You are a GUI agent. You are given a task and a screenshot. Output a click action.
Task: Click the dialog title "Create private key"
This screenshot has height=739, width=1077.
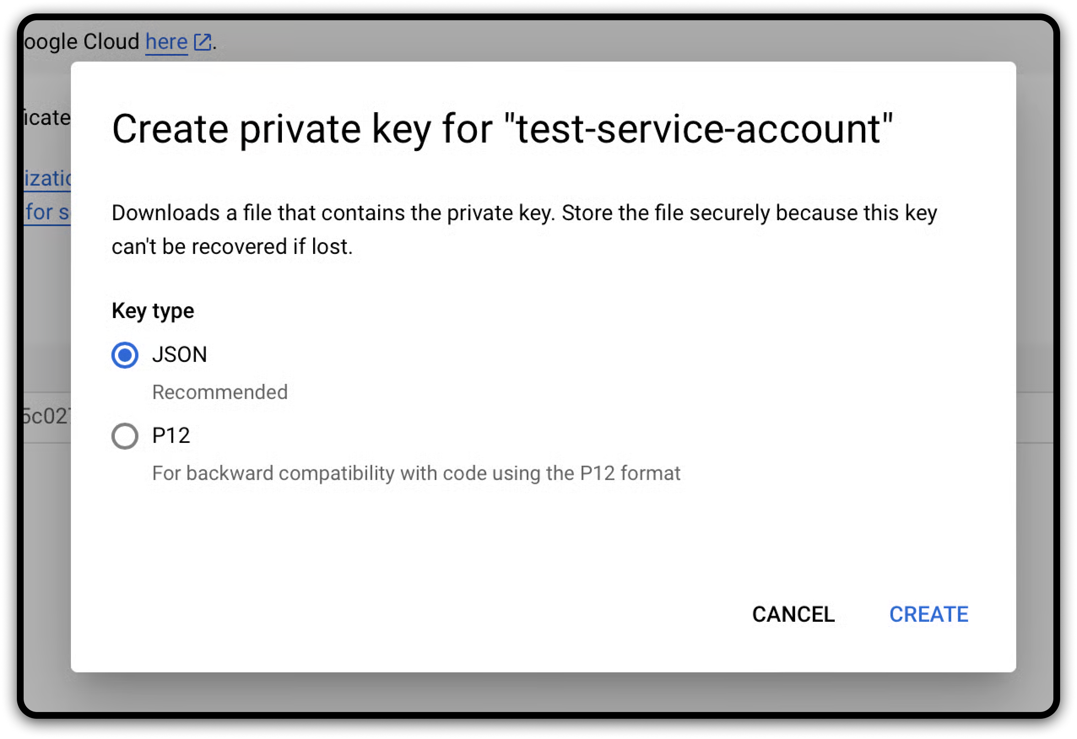502,129
